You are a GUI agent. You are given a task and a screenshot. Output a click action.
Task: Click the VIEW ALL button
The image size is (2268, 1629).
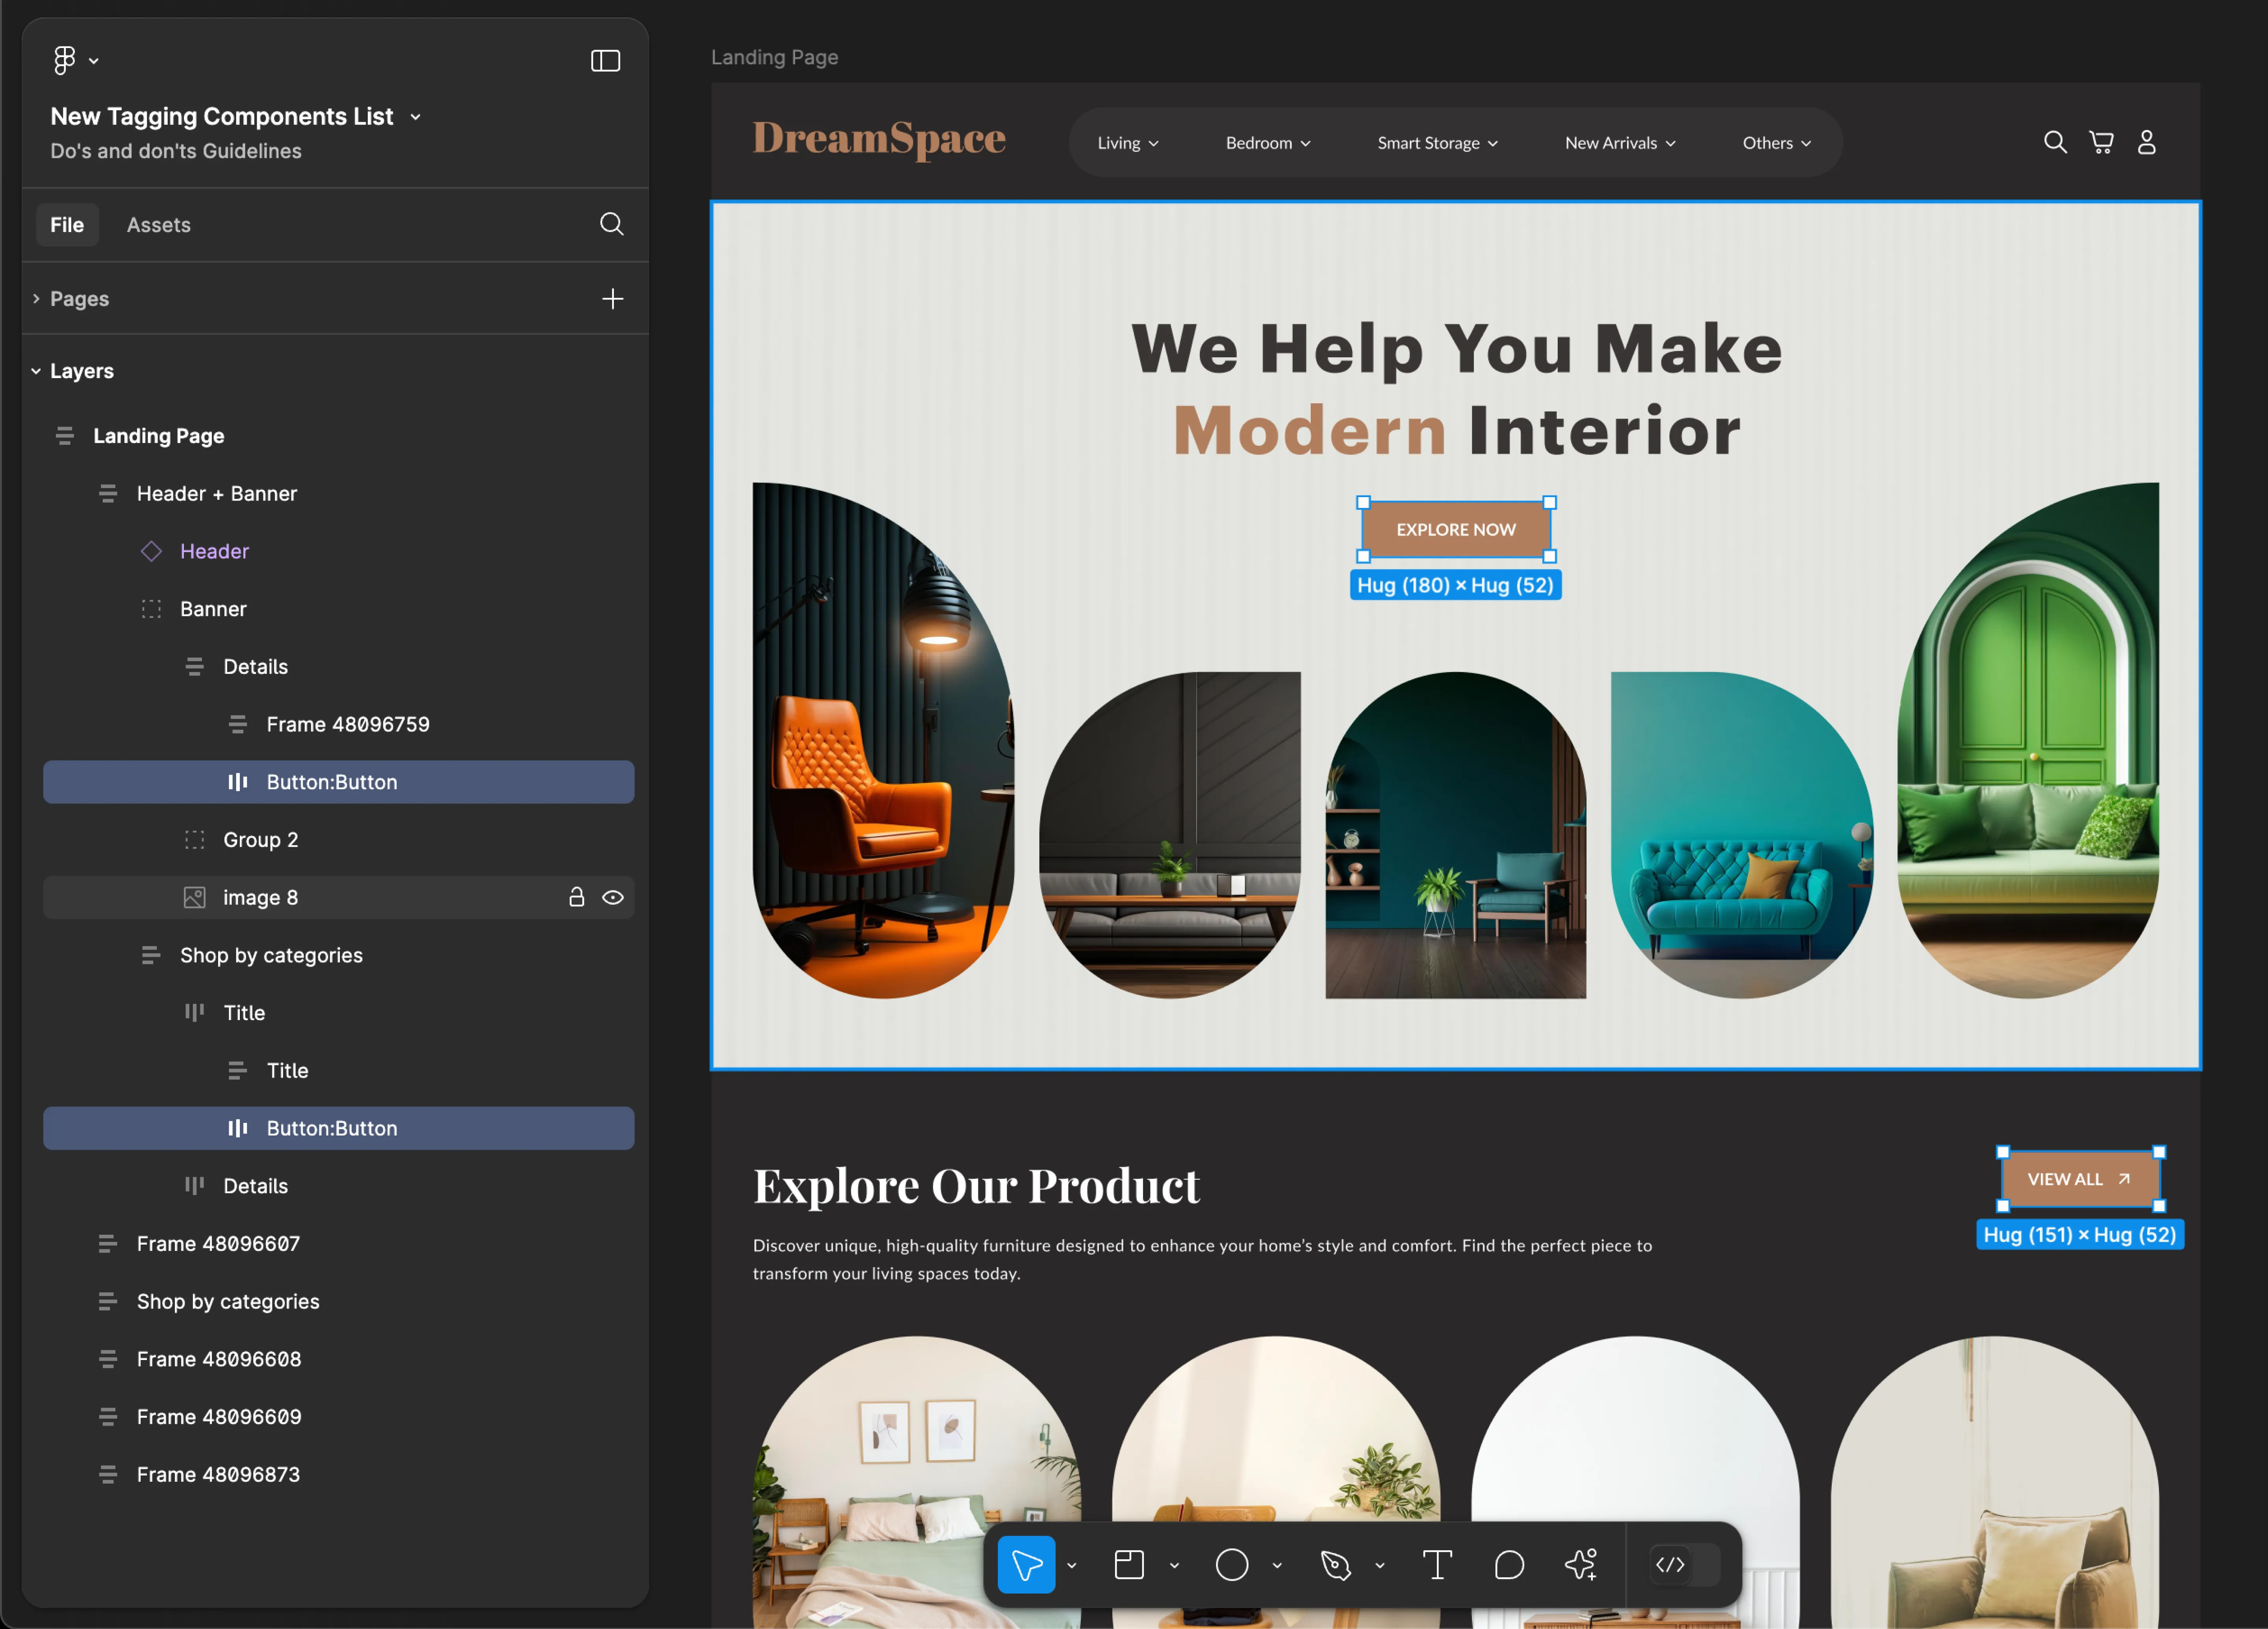point(2080,1179)
